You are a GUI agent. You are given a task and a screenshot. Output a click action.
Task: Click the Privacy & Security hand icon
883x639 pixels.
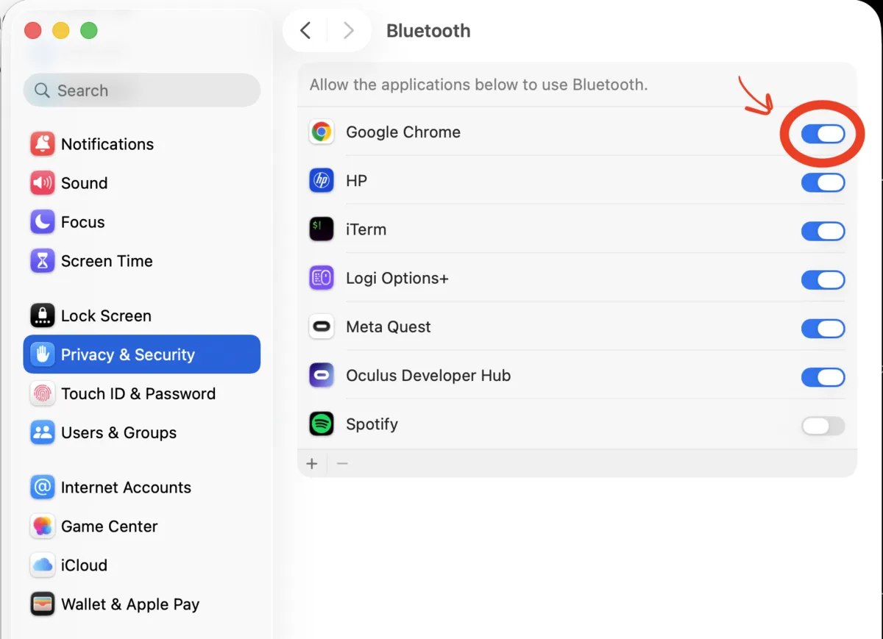pos(43,354)
